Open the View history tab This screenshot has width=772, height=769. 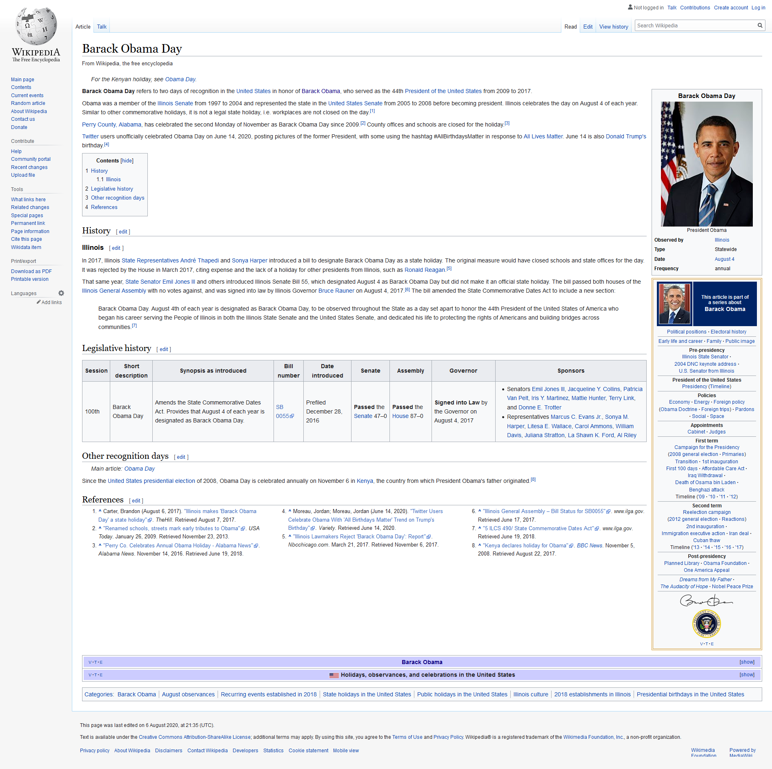tap(614, 27)
